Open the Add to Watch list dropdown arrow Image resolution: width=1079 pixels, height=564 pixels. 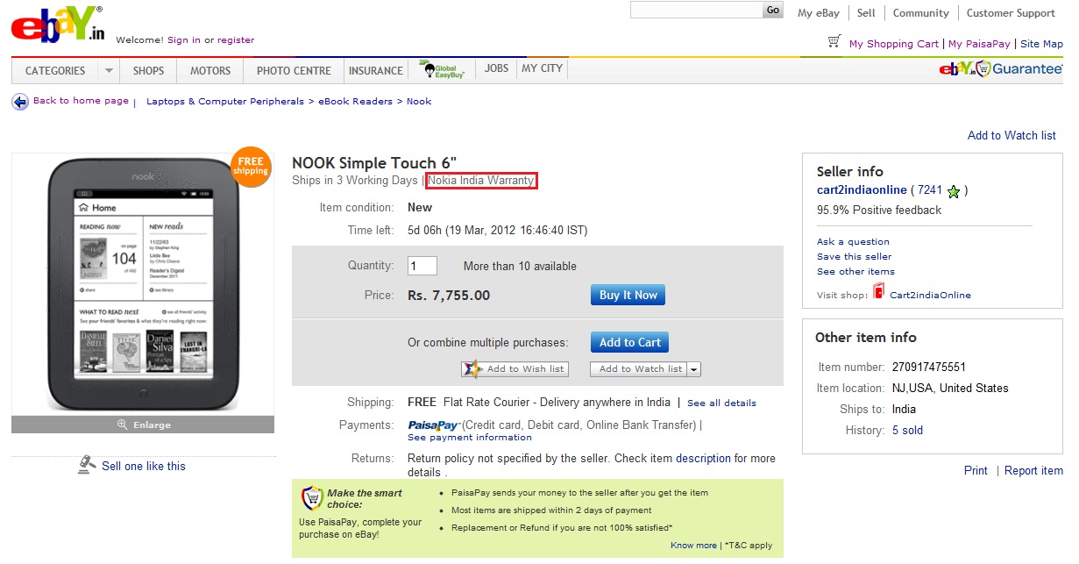point(694,369)
